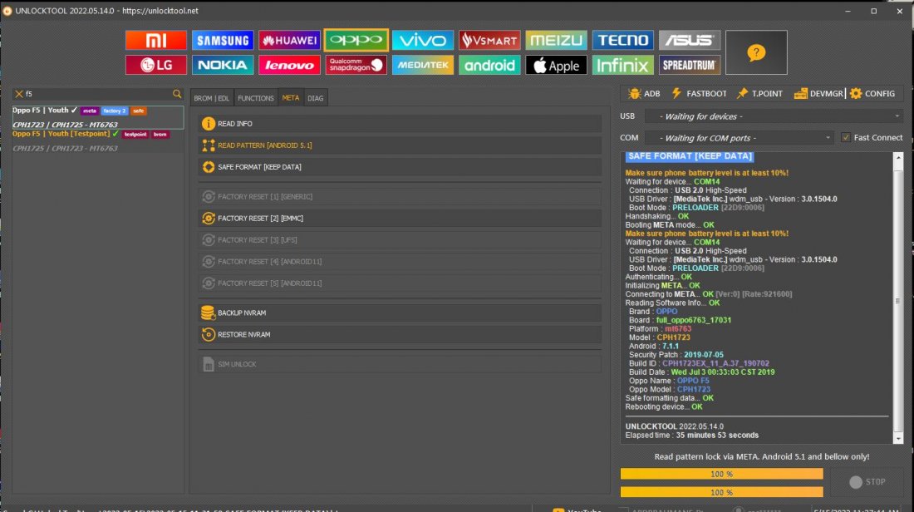Image resolution: width=914 pixels, height=512 pixels.
Task: Click Build ID value CPH1723EX_11_A.37_190702
Action: [715, 363]
